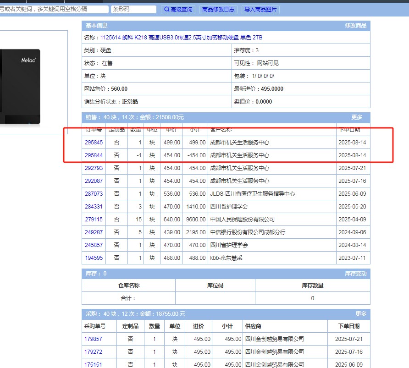The image size is (409, 368).
Task: Click the 推荐度：3 cell
Action: point(301,50)
